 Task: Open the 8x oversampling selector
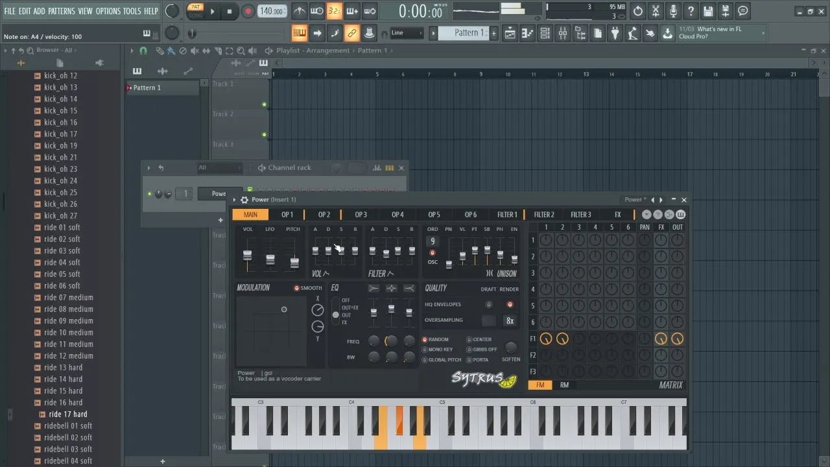coord(510,321)
